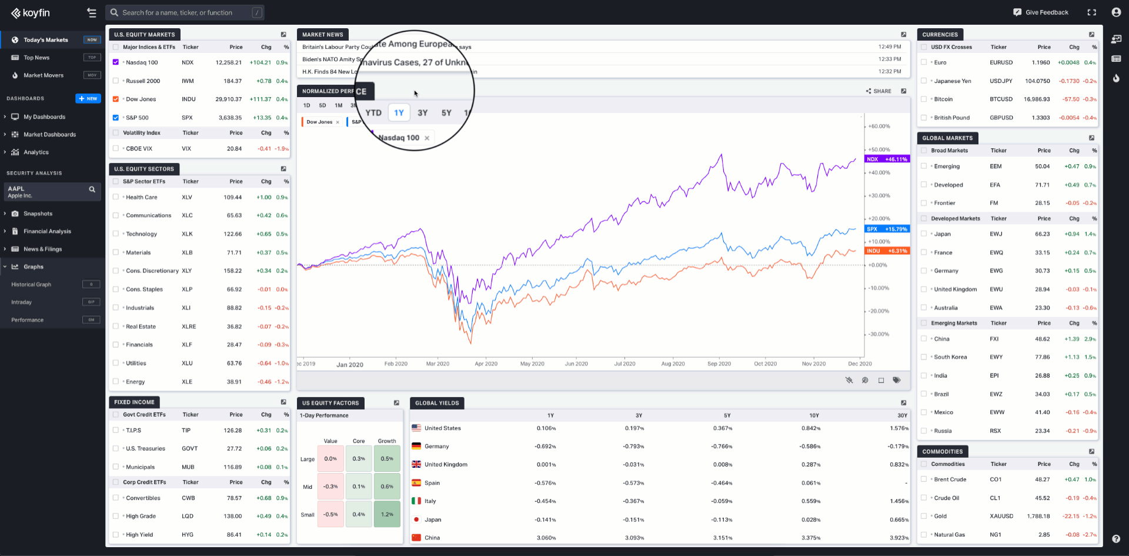Pop out the Commodities widget
The width and height of the screenshot is (1129, 556).
click(x=1091, y=452)
